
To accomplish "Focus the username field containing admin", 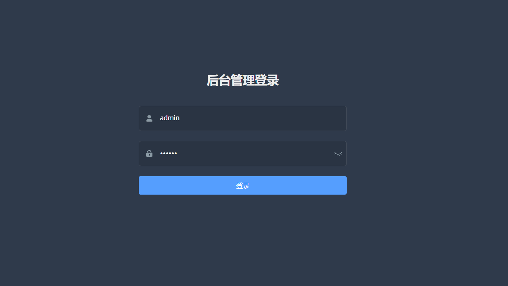I will [243, 118].
